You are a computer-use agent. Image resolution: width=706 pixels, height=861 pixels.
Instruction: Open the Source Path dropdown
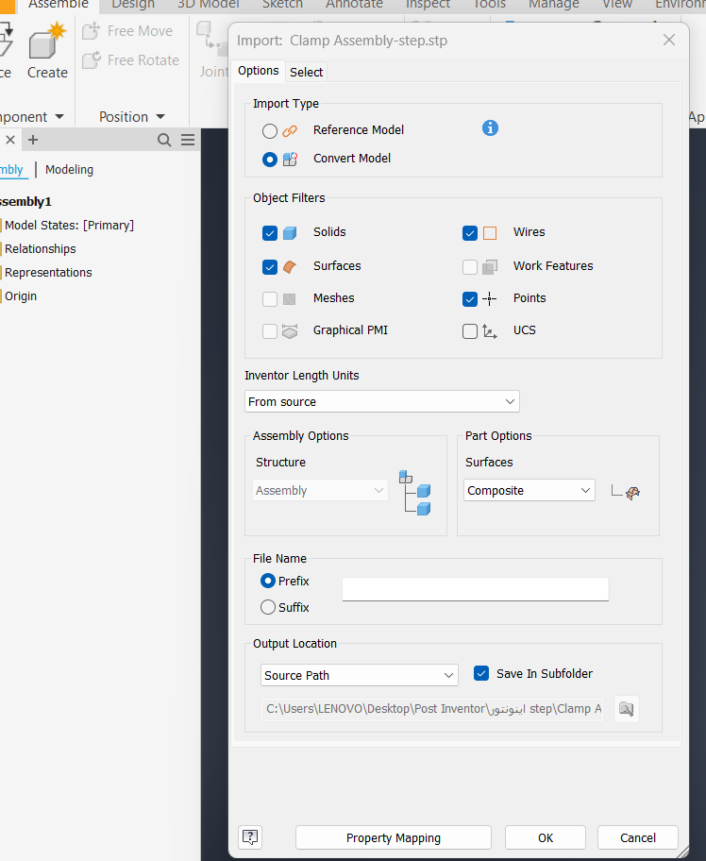(360, 675)
